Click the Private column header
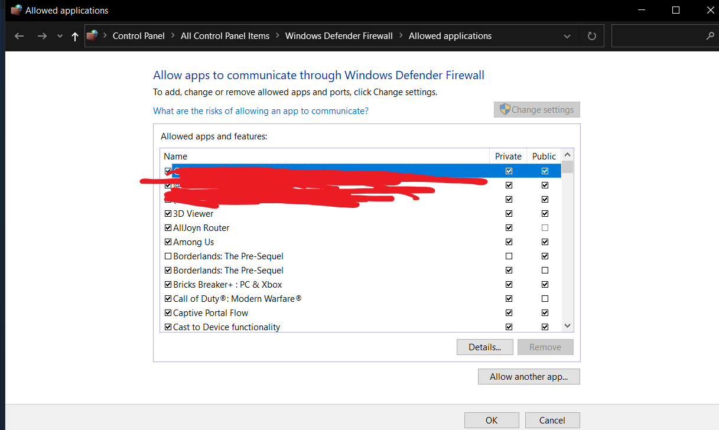719x430 pixels. [x=508, y=157]
